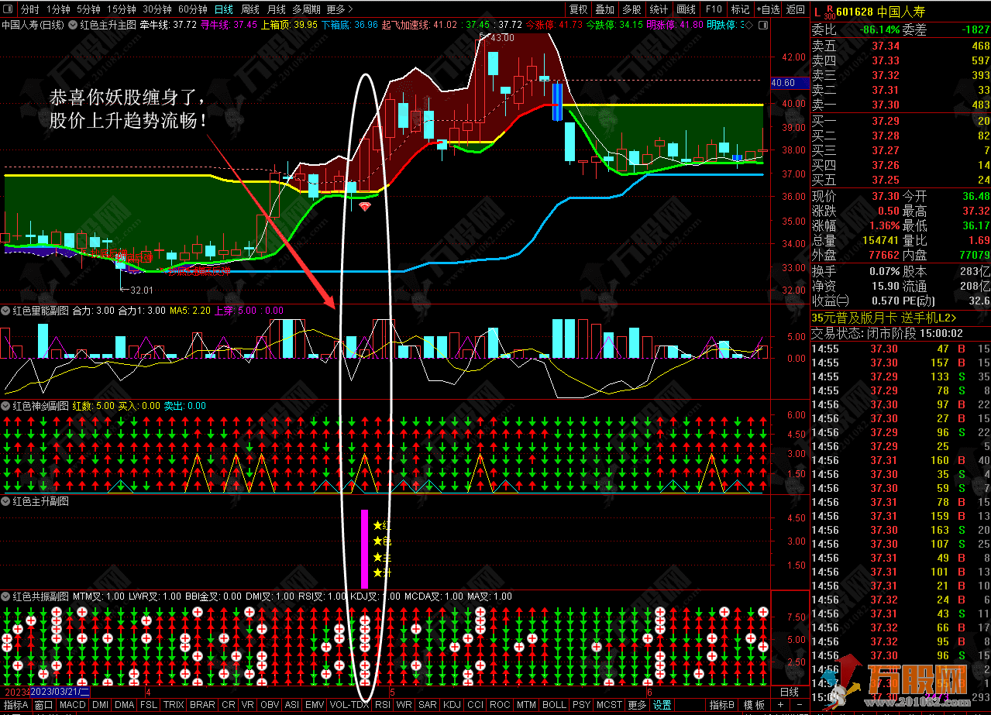Viewport: 991px width, 715px height.
Task: Switch to 分时 intraday chart
Action: click(29, 9)
